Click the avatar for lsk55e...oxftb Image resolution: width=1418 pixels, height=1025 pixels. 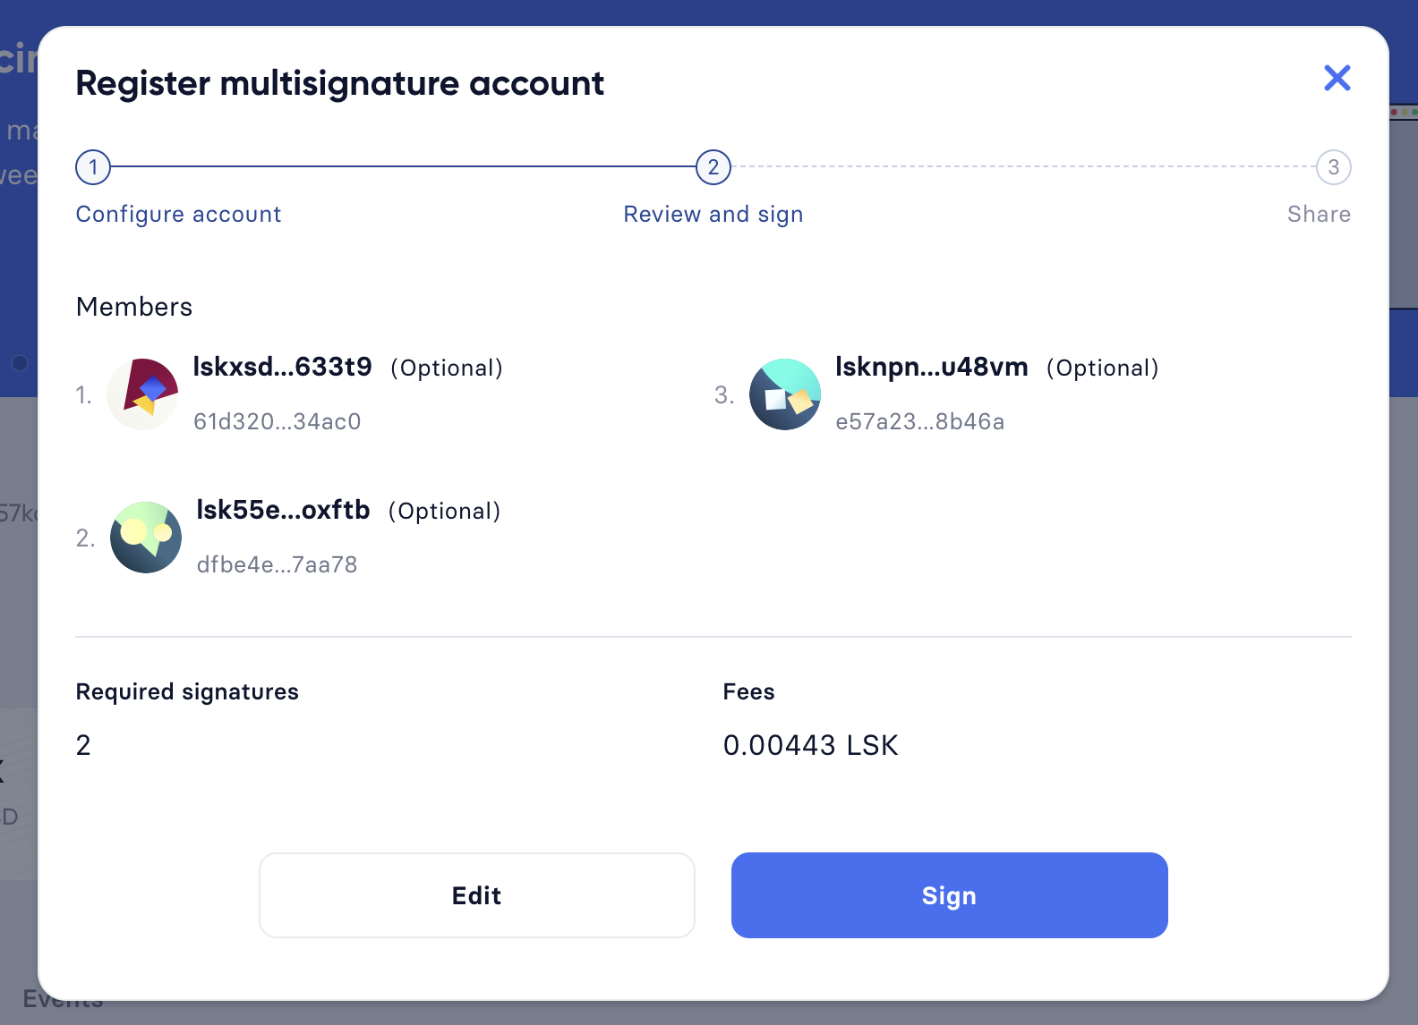[x=146, y=538]
